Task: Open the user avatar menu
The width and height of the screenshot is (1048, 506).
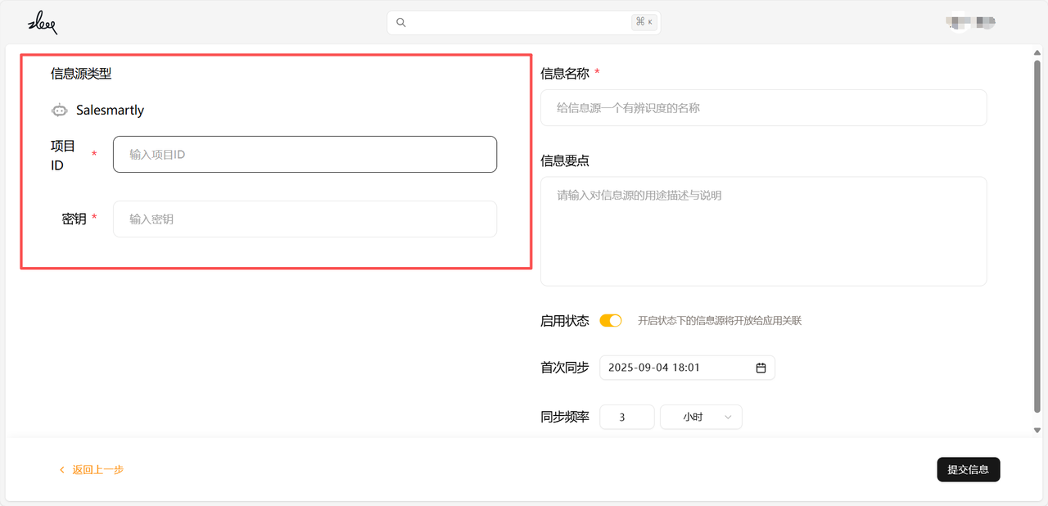Action: 970,23
